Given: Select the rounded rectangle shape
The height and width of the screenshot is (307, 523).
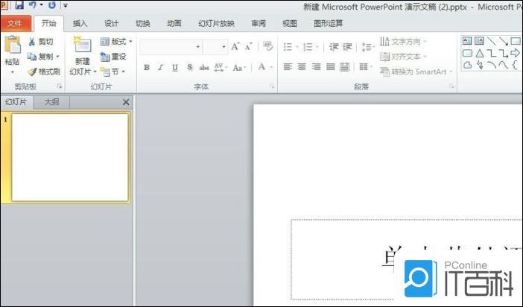Looking at the screenshot, I should point(467,53).
